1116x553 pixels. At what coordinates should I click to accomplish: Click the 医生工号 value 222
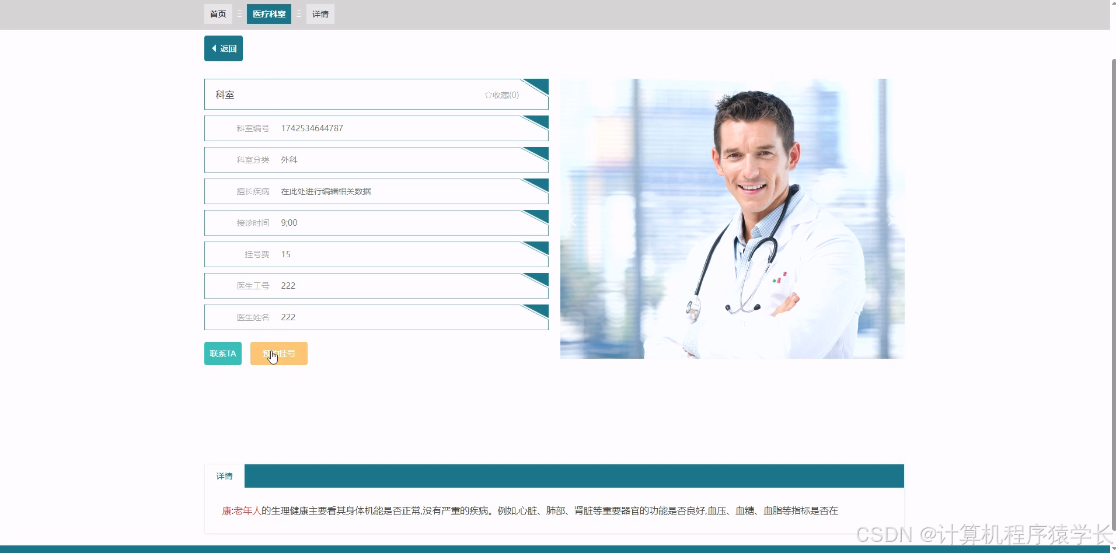point(288,286)
